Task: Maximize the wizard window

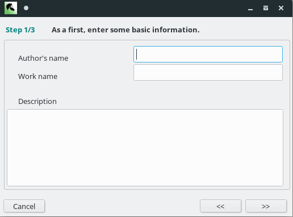Action: coord(266,8)
